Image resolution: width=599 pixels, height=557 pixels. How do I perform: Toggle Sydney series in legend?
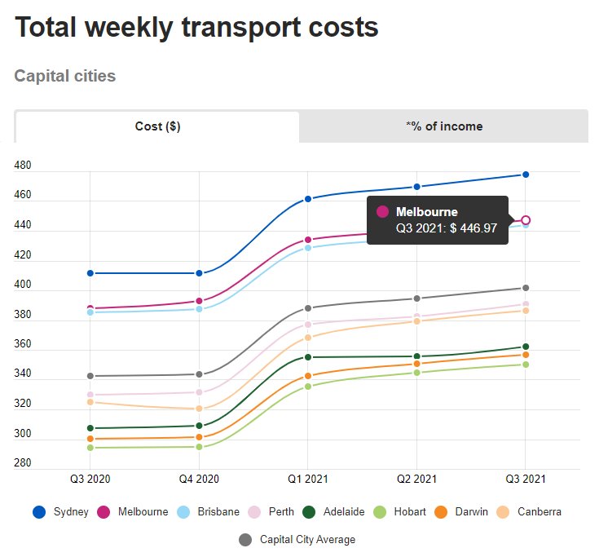click(x=60, y=512)
